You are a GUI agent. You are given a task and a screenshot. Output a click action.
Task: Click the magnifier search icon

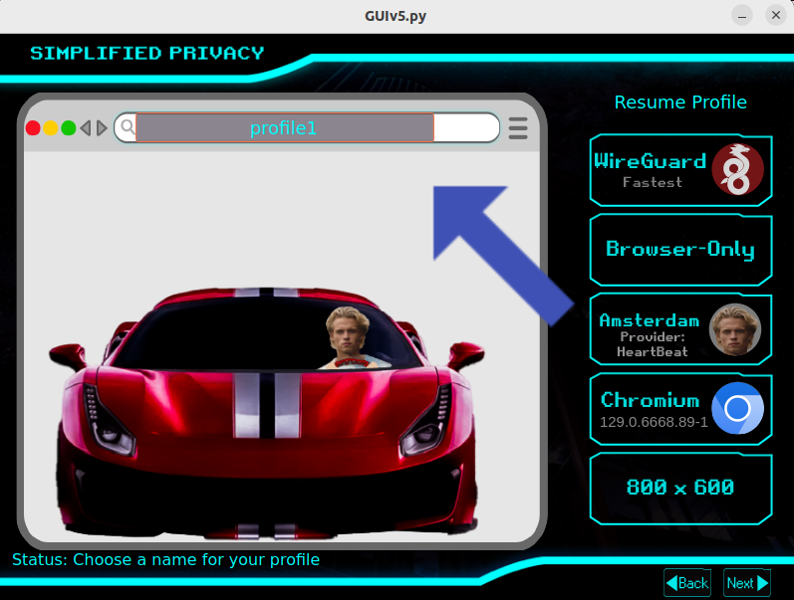128,126
